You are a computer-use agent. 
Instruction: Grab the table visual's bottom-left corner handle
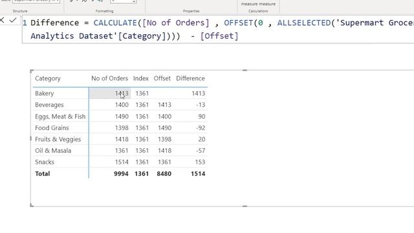tap(32, 205)
